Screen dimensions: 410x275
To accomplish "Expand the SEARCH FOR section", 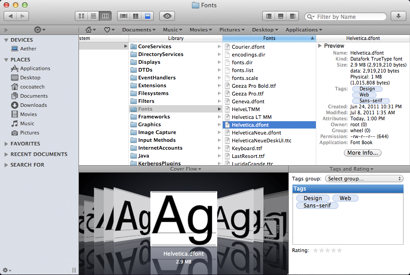I will tap(6, 165).
